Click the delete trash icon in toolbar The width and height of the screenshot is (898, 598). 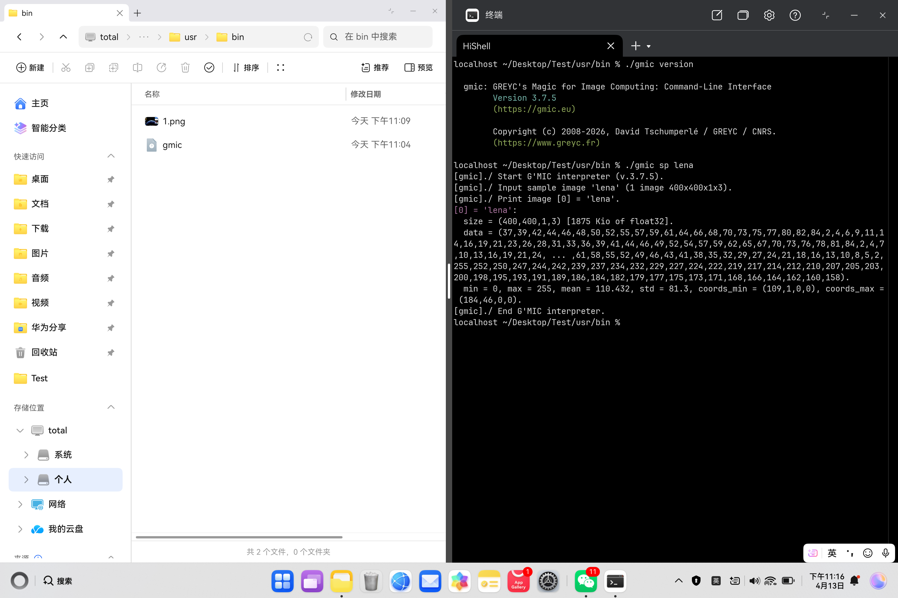pos(185,68)
